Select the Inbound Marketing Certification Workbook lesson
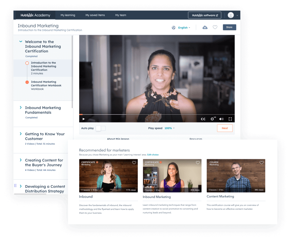Viewport: 290px width, 240px height. 46,84
